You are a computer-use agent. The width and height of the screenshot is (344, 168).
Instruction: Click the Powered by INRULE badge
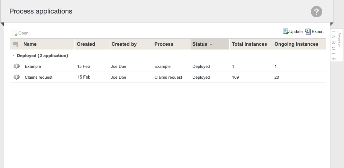(x=336, y=46)
